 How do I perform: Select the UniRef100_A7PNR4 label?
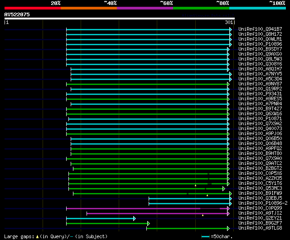coord(260,104)
